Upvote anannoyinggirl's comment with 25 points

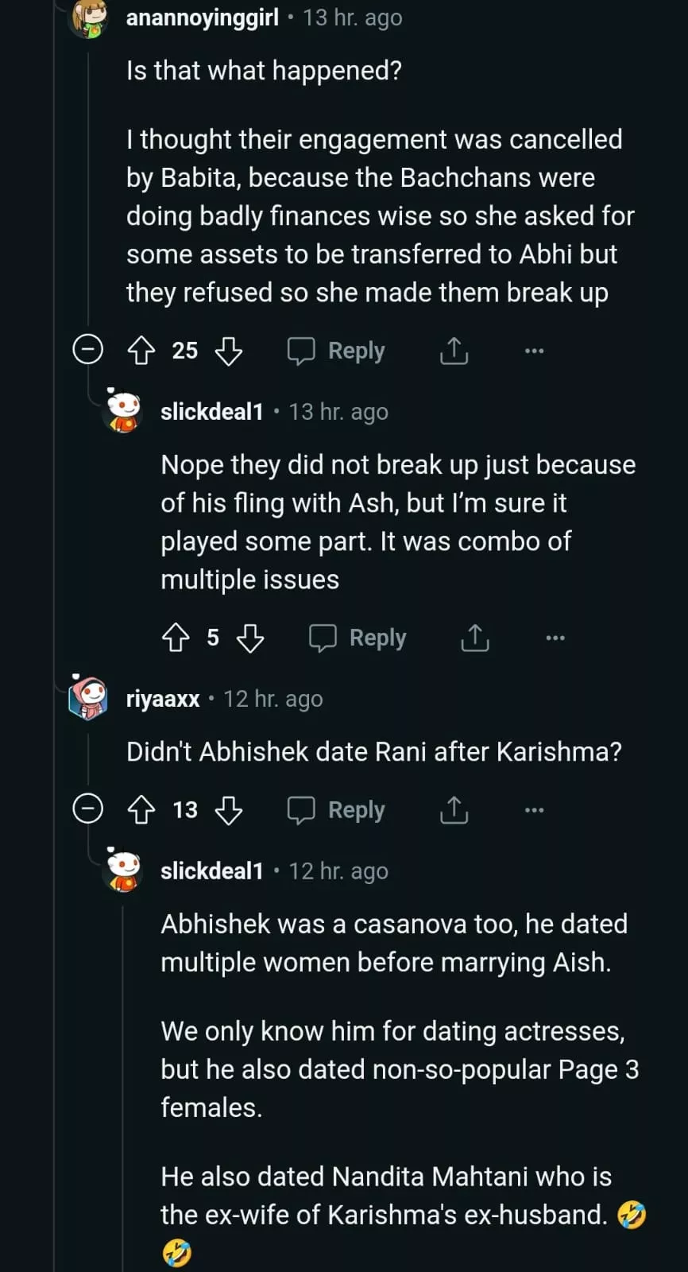[141, 351]
